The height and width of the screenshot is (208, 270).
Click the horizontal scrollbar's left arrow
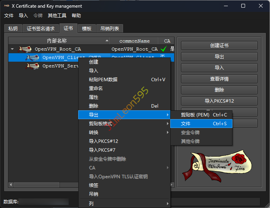point(11,185)
